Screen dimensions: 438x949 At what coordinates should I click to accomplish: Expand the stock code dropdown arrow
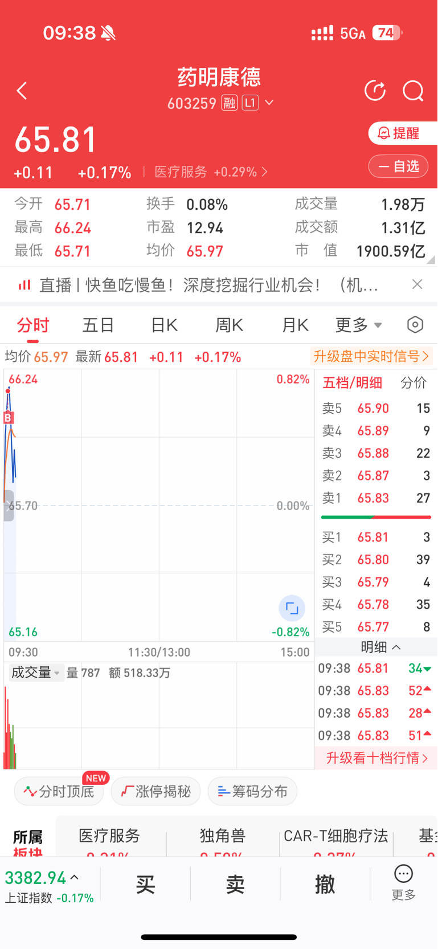click(269, 103)
